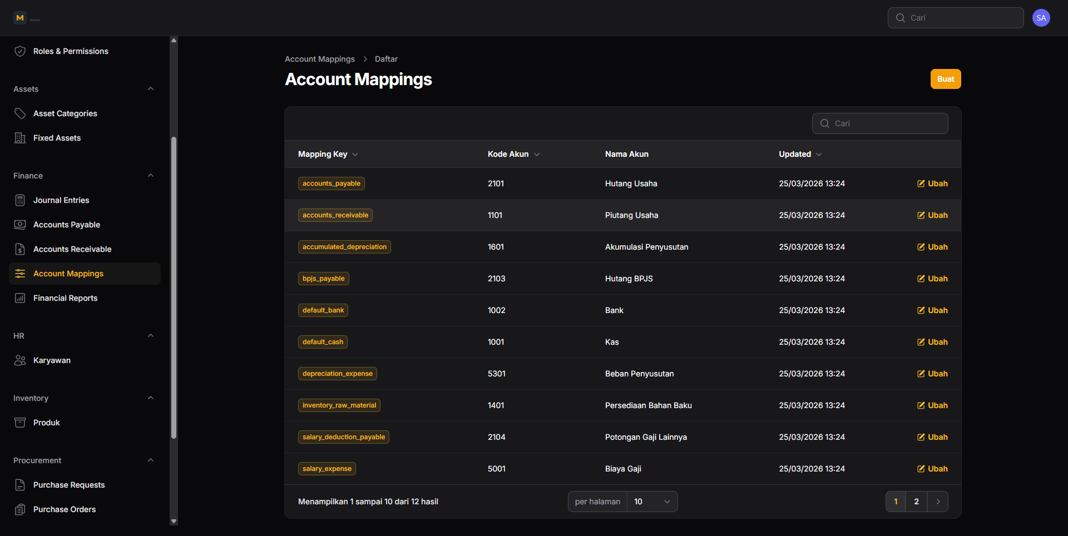Click edit icon for default_bank row
The image size is (1068, 536).
[921, 310]
